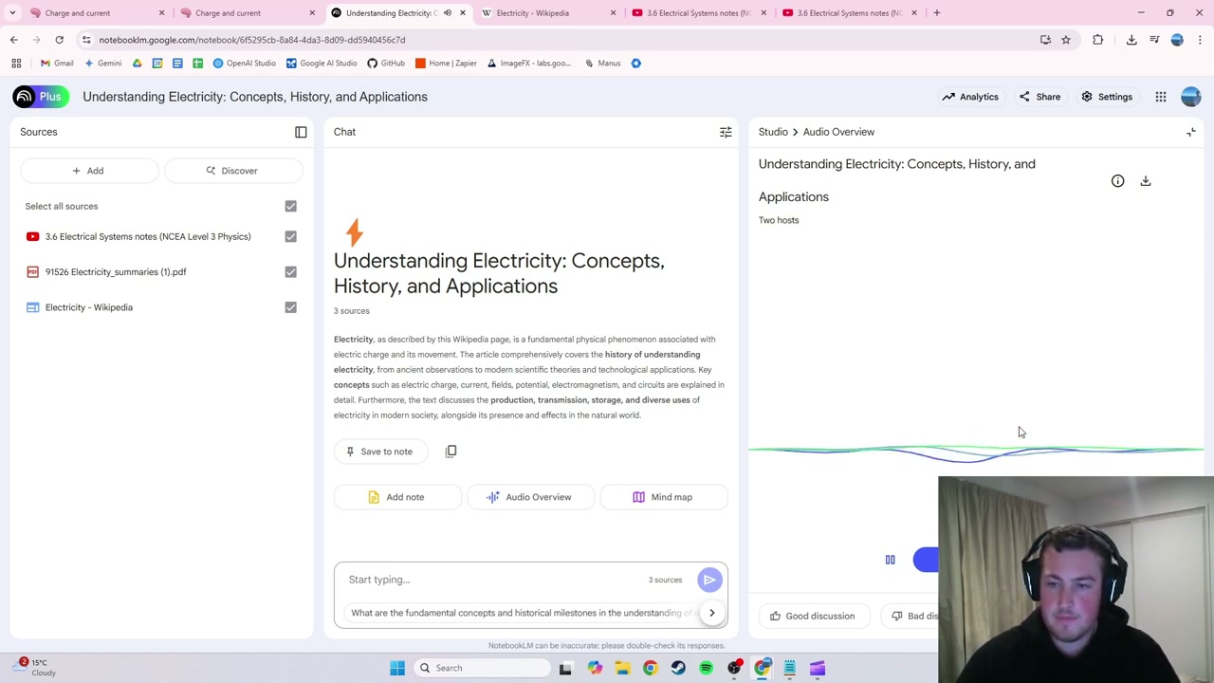
Task: Open Settings dropdown menu
Action: click(1107, 97)
